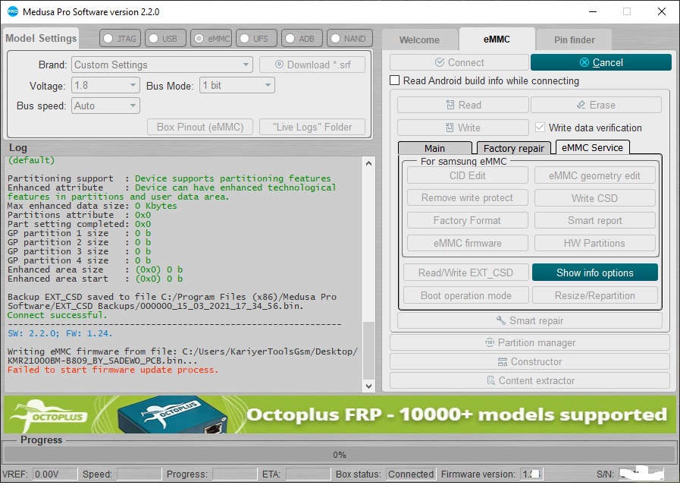
Task: Open the Main sub-tab
Action: [x=434, y=148]
